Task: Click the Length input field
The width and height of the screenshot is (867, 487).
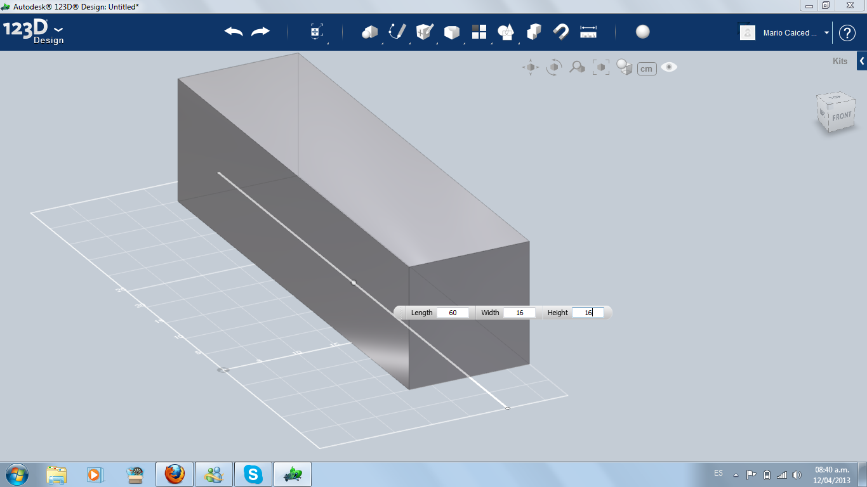Action: [x=453, y=313]
